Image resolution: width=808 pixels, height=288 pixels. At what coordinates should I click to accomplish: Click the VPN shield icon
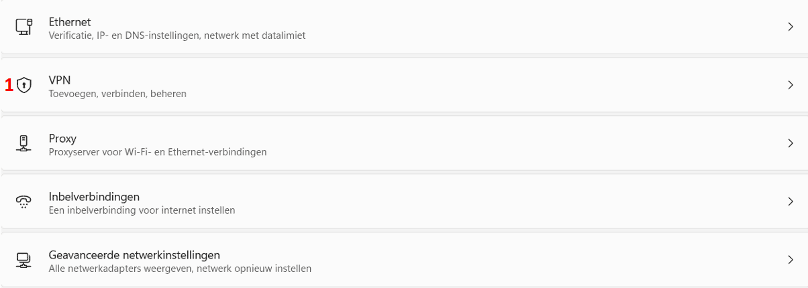point(24,85)
